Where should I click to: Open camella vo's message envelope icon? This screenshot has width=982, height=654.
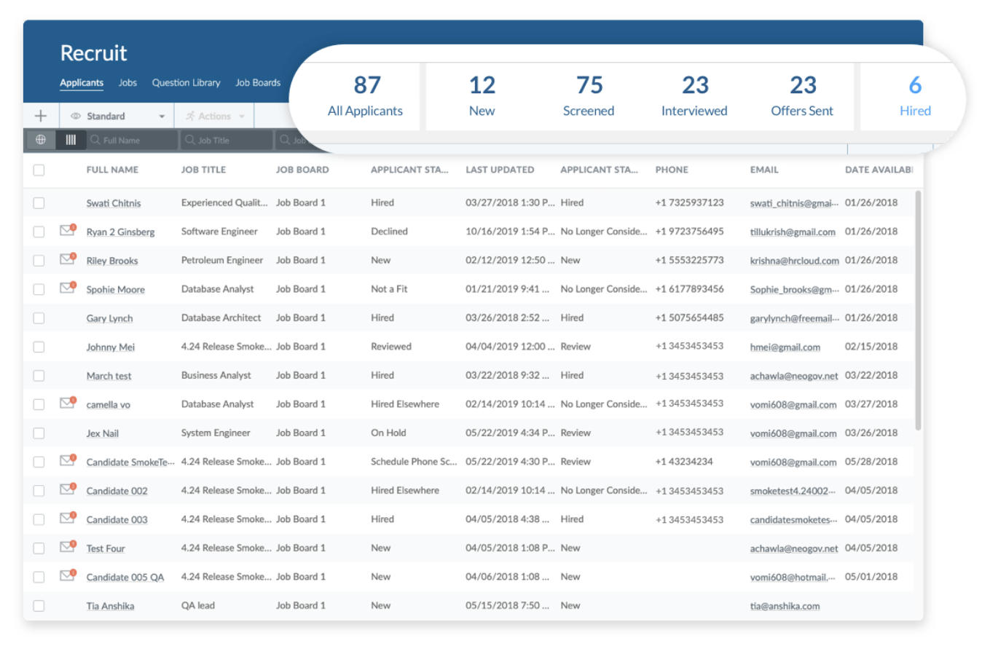pos(67,403)
